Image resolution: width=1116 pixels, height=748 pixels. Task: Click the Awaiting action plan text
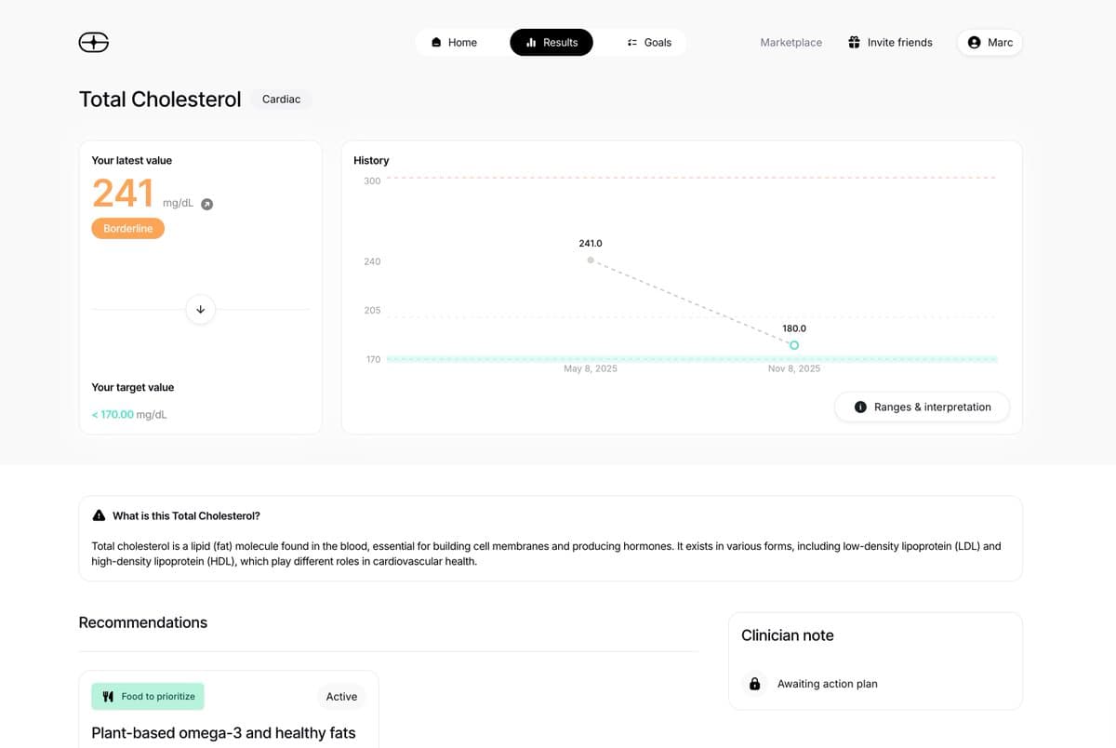[828, 684]
